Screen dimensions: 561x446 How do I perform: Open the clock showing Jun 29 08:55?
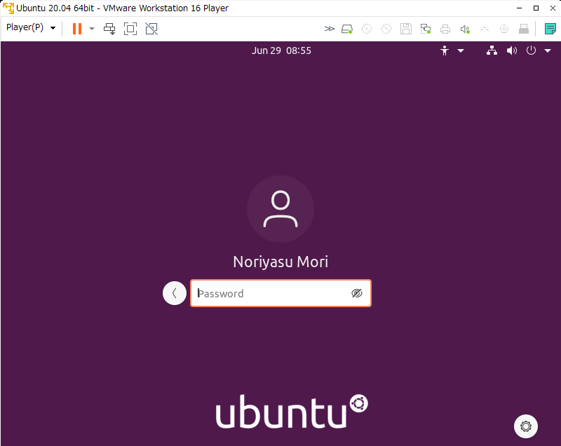click(281, 50)
